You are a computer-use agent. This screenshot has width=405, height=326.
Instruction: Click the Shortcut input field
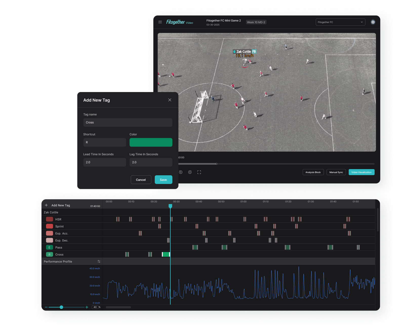[105, 142]
